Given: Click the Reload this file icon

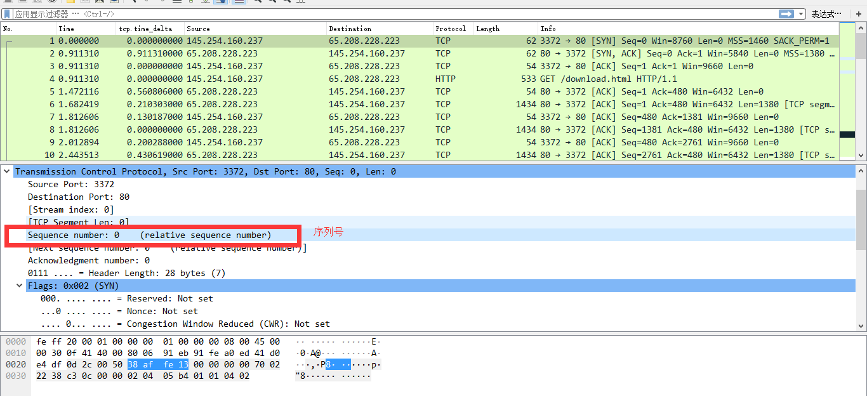Looking at the screenshot, I should tap(115, 2).
